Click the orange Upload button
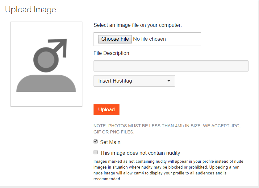This screenshot has height=188, width=259. coord(107,110)
